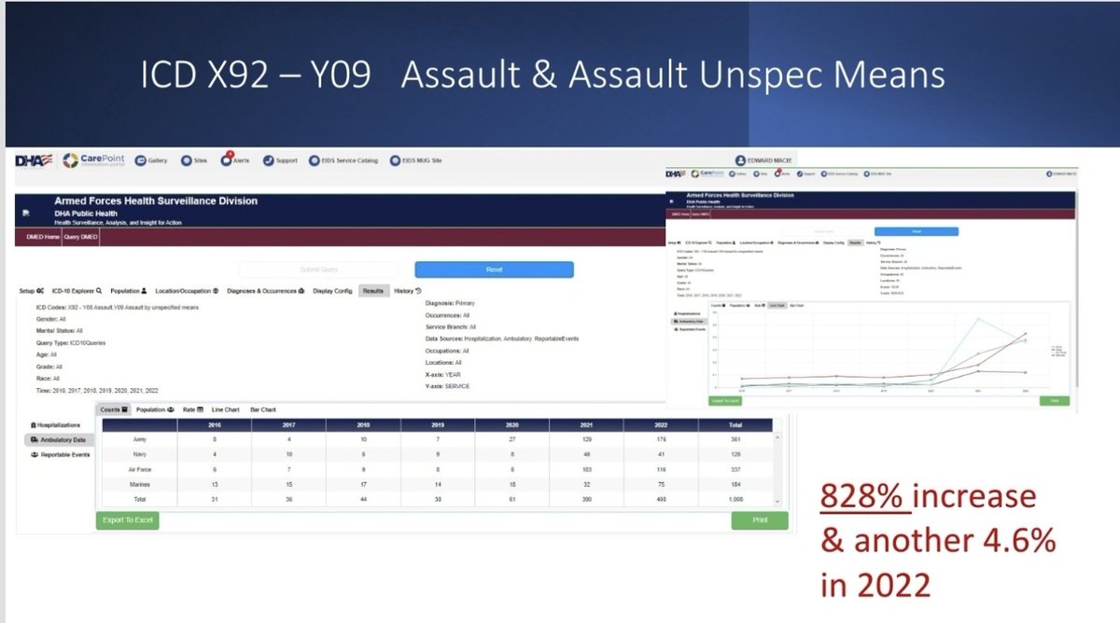This screenshot has width=1120, height=623.
Task: Open the History tab
Action: [407, 290]
